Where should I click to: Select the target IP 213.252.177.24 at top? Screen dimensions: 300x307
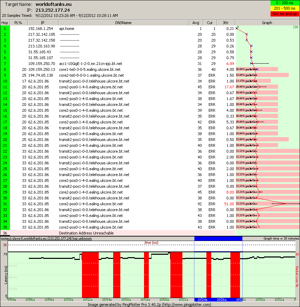[x=52, y=10]
